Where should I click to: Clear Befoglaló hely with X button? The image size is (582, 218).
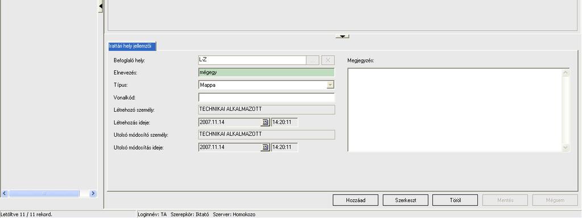coord(328,60)
